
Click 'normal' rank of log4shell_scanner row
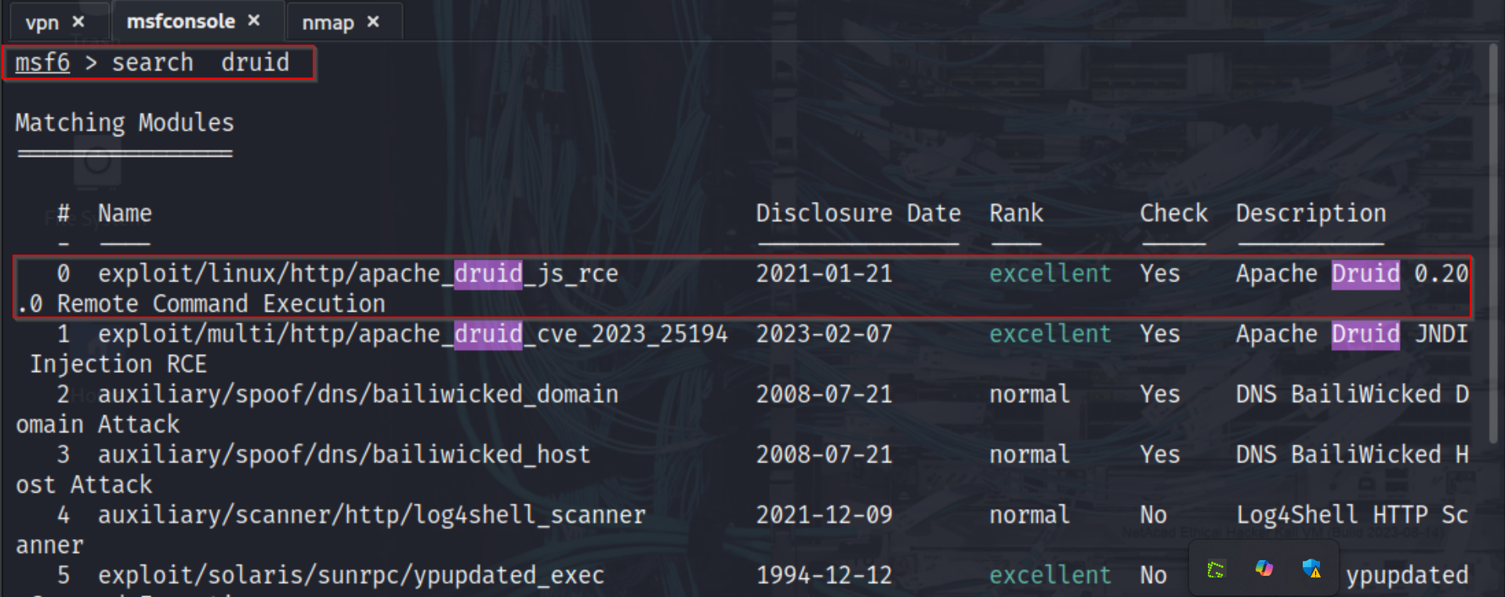point(1029,515)
